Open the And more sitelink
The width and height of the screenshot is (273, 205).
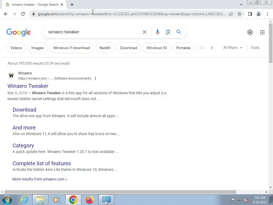click(24, 128)
